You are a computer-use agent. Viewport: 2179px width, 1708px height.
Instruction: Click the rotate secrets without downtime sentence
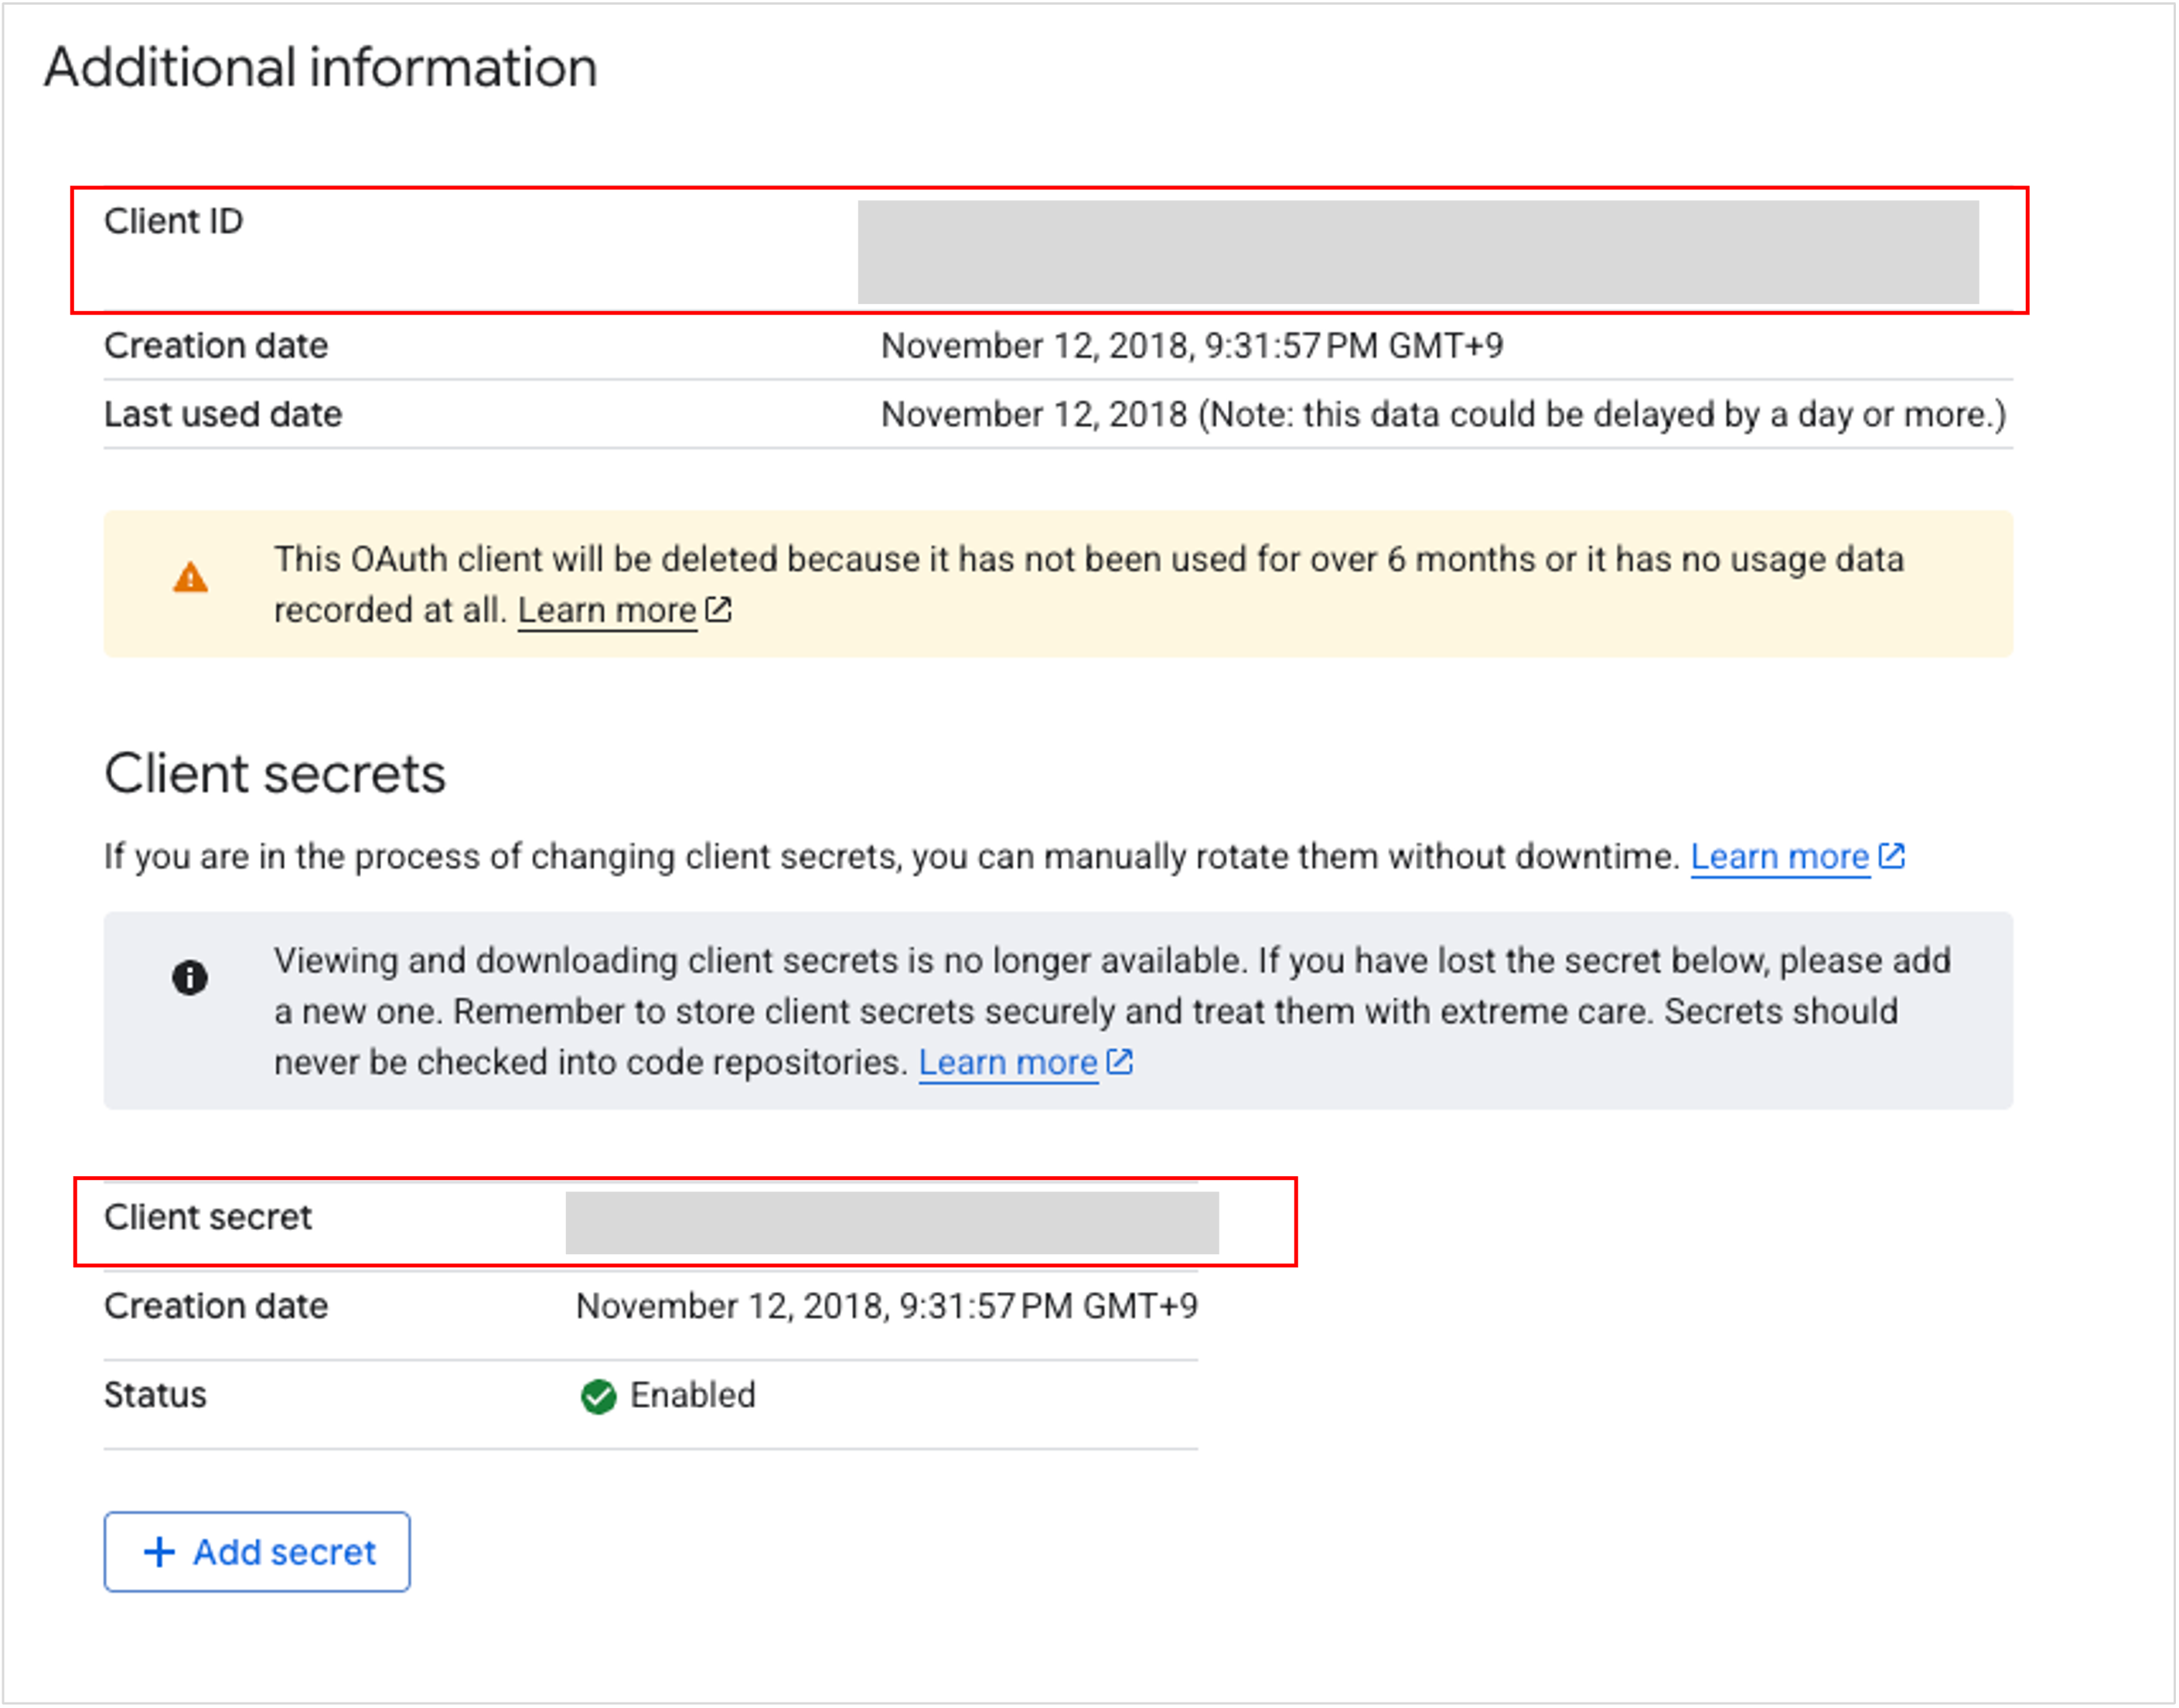click(892, 857)
